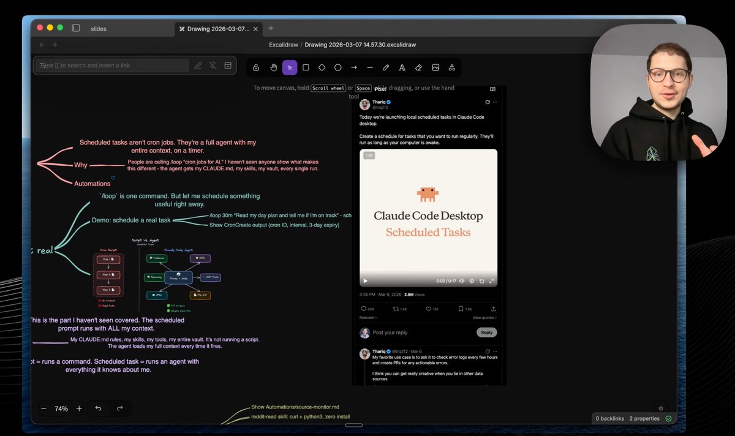735x436 pixels.
Task: Toggle the left sidebar panel icon
Action: coord(76,28)
